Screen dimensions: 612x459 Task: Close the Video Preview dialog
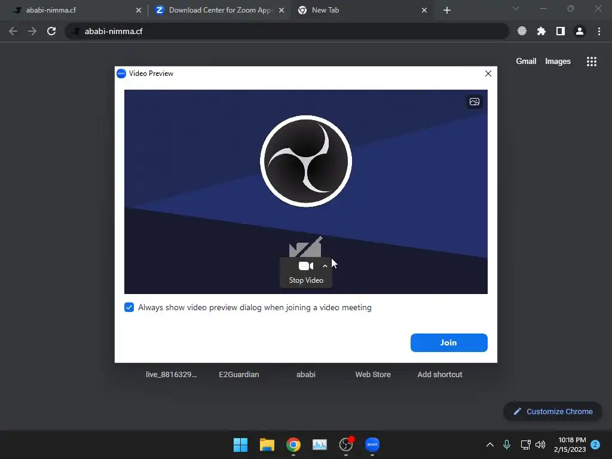point(488,74)
